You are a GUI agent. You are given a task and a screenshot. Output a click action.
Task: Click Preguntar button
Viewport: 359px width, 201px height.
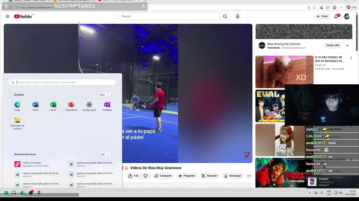[187, 176]
